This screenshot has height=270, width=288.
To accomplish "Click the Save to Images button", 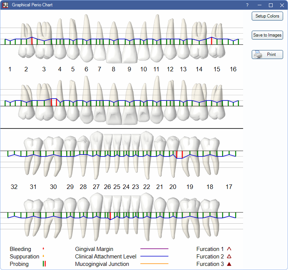I will pos(267,35).
